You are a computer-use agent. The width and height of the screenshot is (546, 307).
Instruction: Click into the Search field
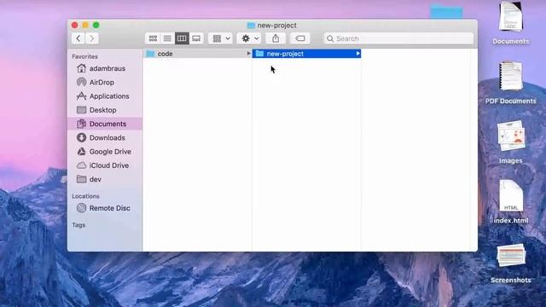[398, 38]
